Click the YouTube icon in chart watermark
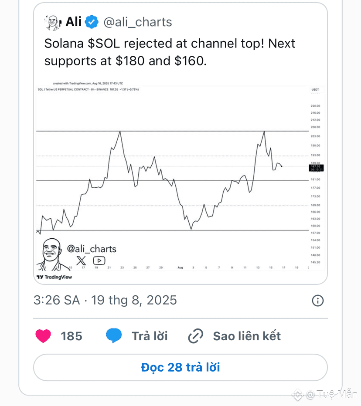361x406 pixels. pos(99,261)
